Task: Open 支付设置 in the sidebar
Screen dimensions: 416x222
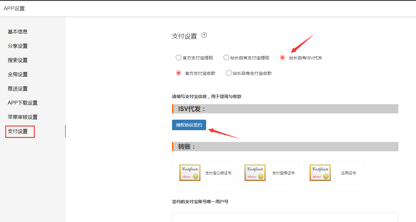Action: point(18,131)
